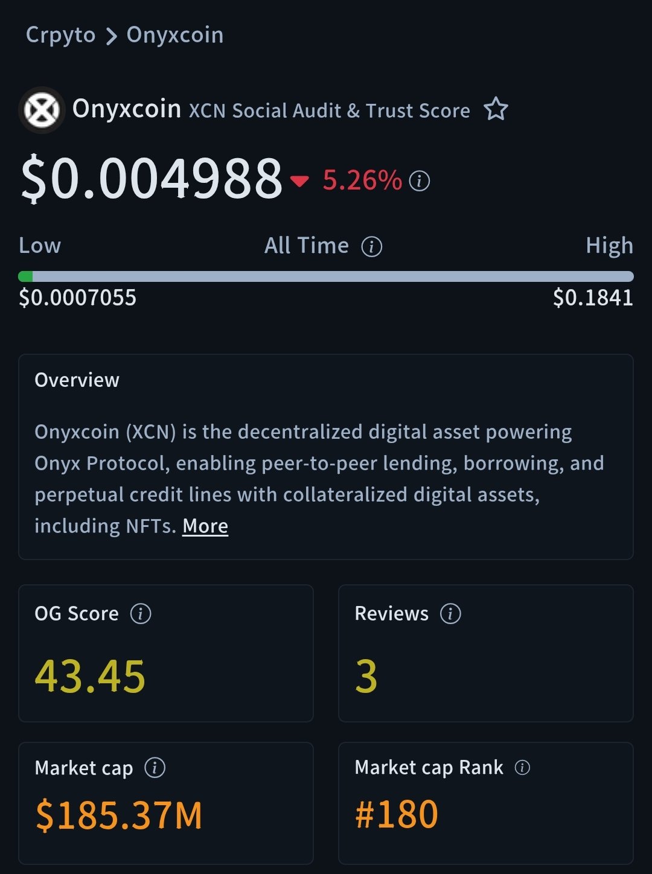Go to the Crpyto breadcrumb link
Screen dimensions: 652x874
[60, 35]
